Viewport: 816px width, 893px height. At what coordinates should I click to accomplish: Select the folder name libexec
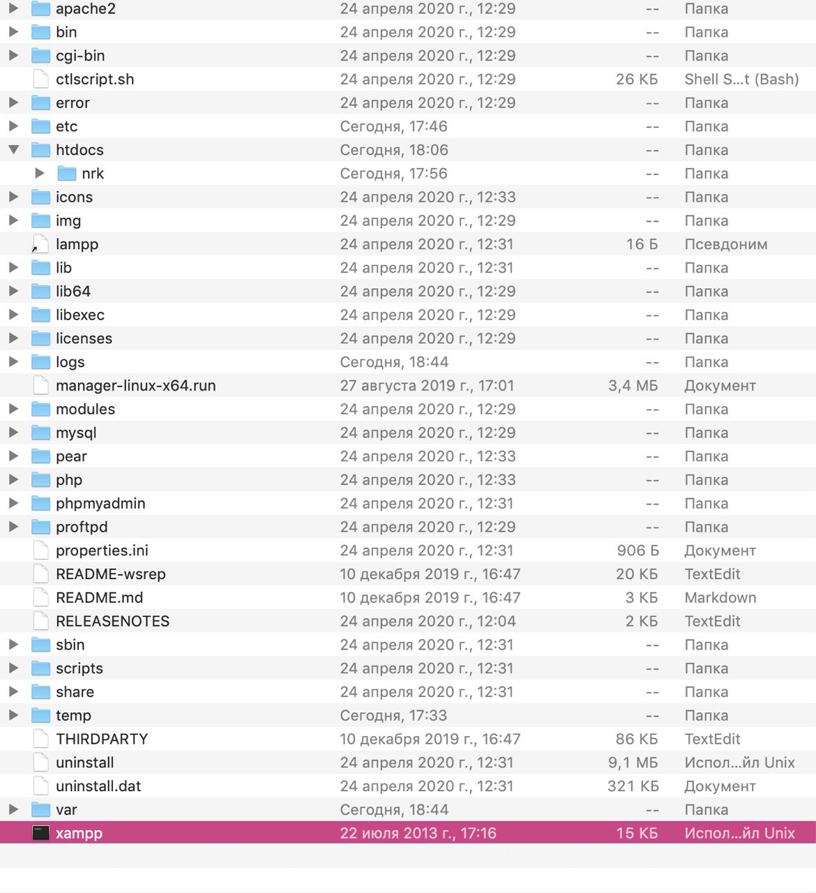[80, 315]
